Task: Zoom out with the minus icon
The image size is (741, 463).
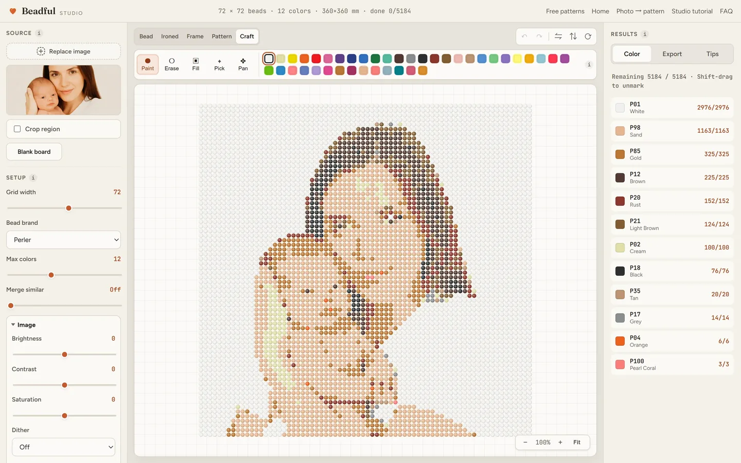Action: (525, 442)
